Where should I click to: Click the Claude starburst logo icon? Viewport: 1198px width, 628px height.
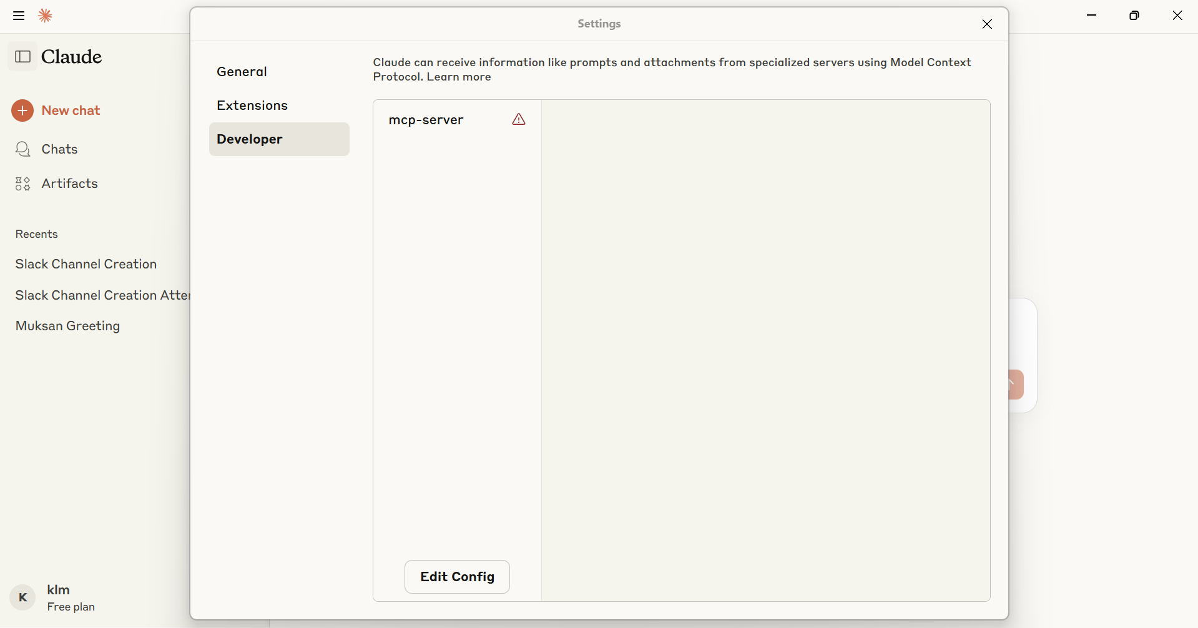tap(45, 16)
